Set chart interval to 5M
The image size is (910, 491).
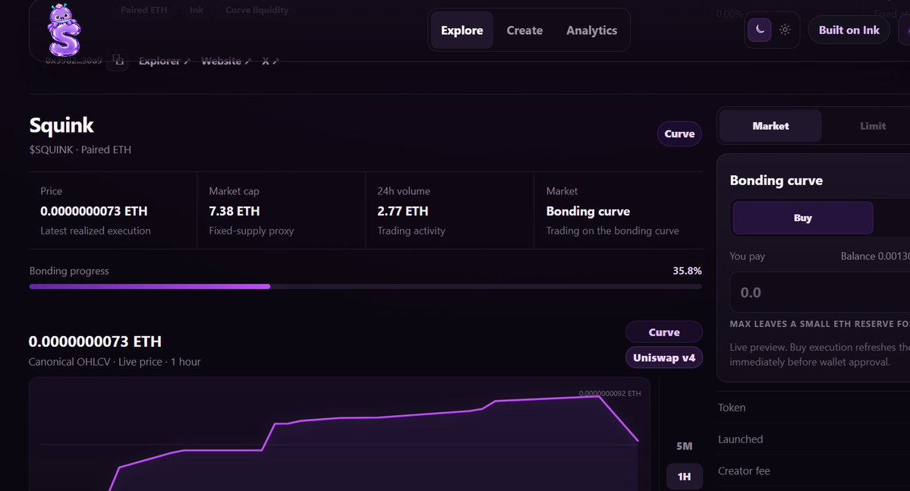point(685,446)
